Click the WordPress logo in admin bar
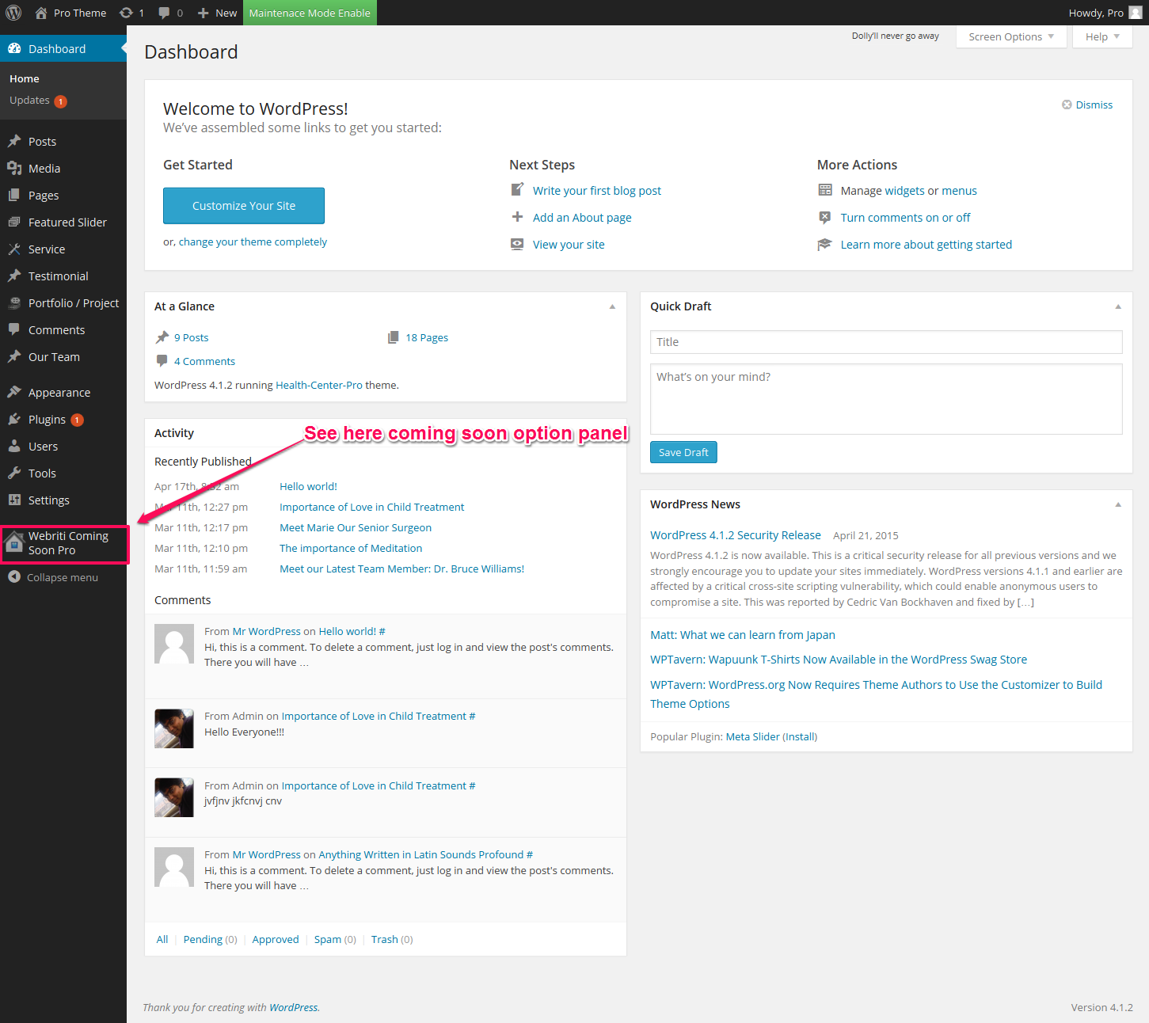The height and width of the screenshot is (1023, 1149). [13, 13]
